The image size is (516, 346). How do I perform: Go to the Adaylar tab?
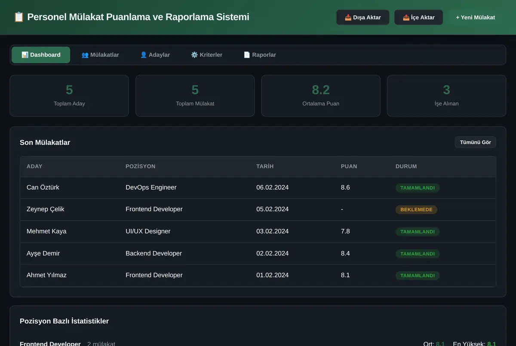(155, 55)
